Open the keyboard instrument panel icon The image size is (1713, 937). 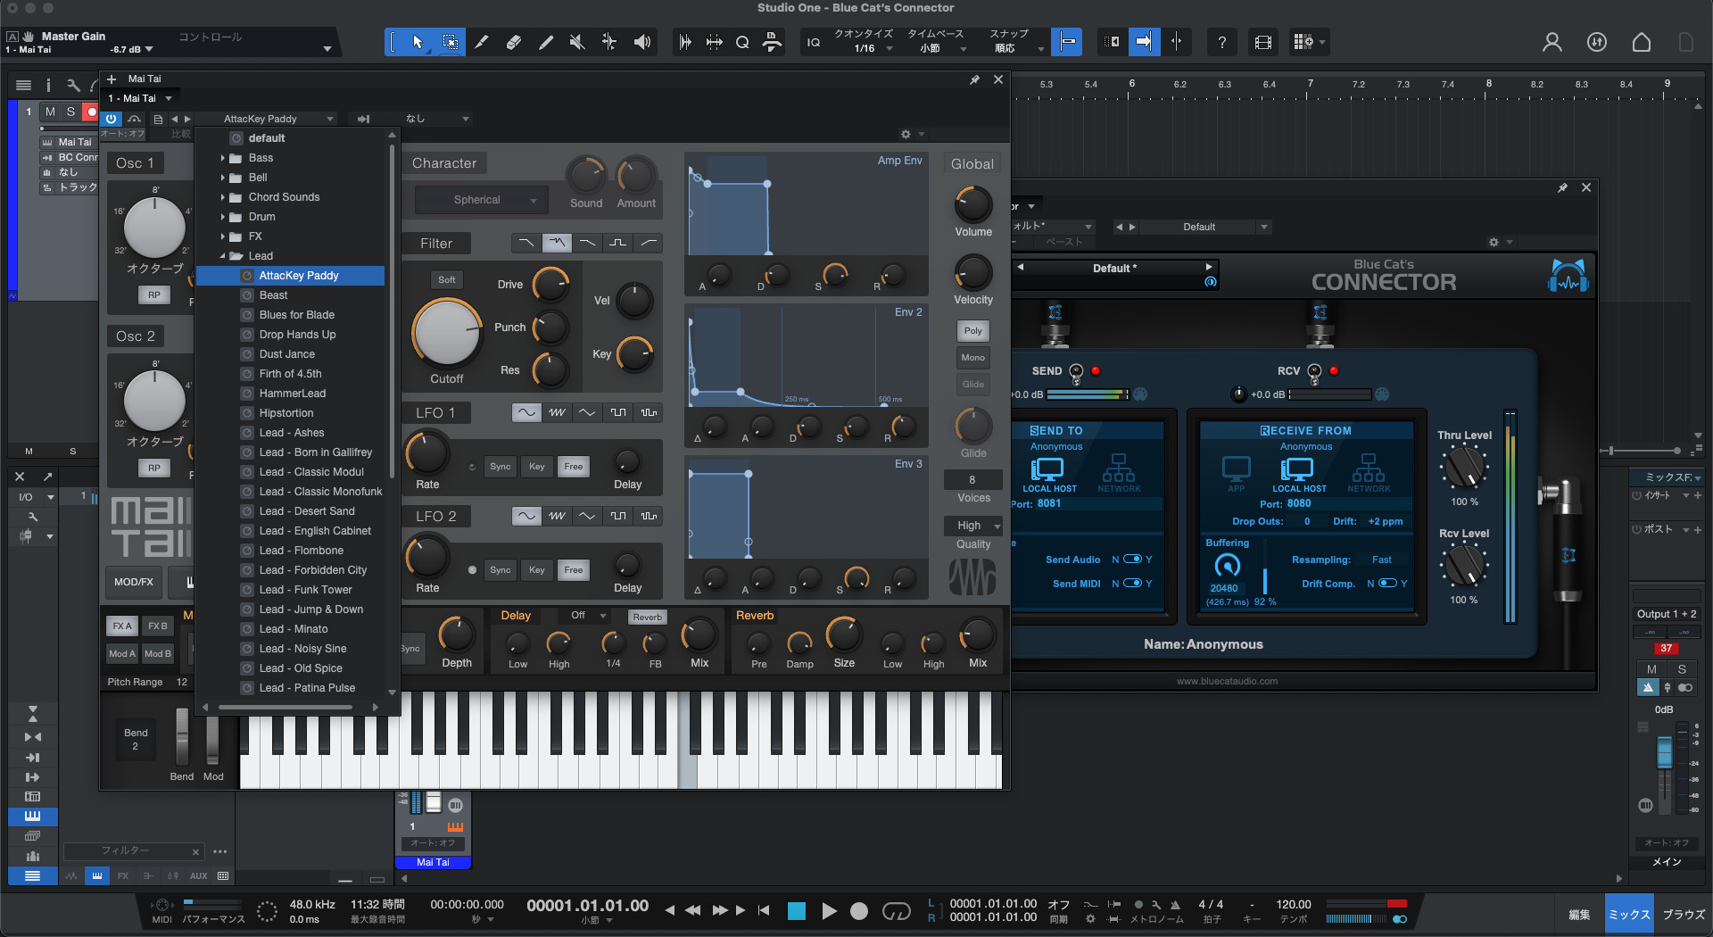[32, 816]
